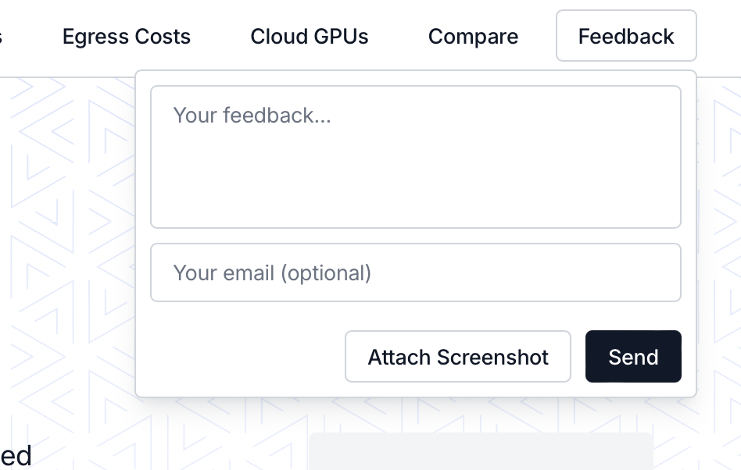Select Compare in the header menu
The image size is (741, 470).
(x=473, y=37)
